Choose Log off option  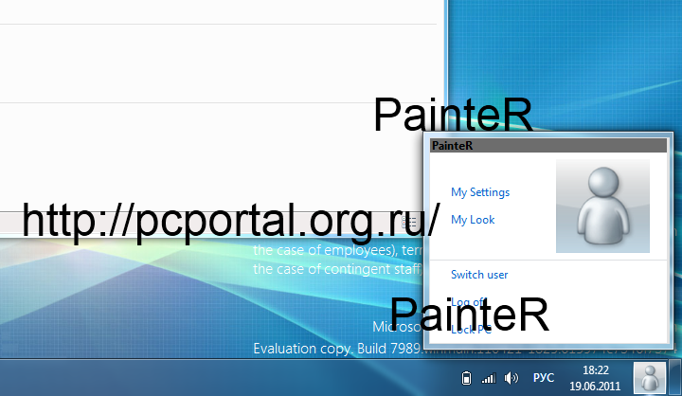tap(468, 302)
